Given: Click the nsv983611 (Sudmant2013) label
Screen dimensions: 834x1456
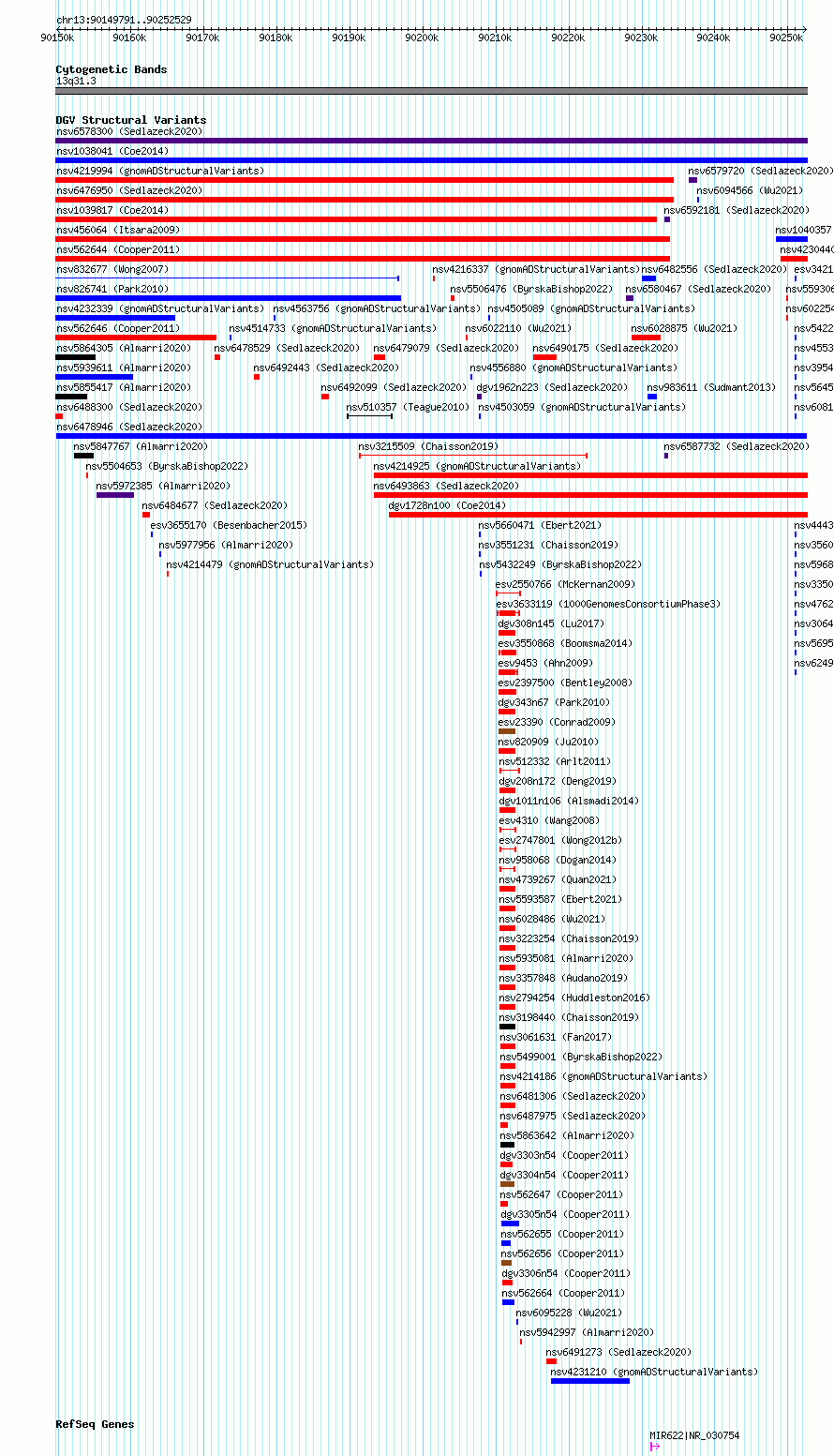Looking at the screenshot, I should pos(711,387).
